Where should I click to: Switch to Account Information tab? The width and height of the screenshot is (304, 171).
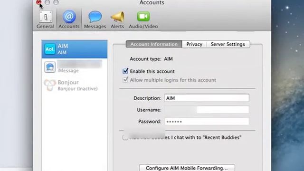(x=154, y=44)
